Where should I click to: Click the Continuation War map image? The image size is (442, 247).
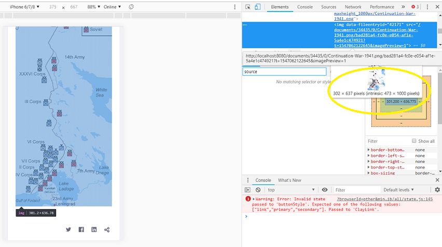64,116
